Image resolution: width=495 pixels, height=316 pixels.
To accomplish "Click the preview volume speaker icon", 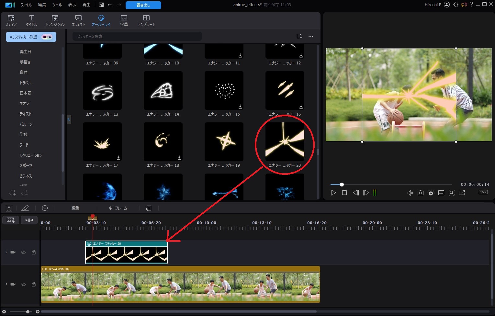I will [410, 193].
